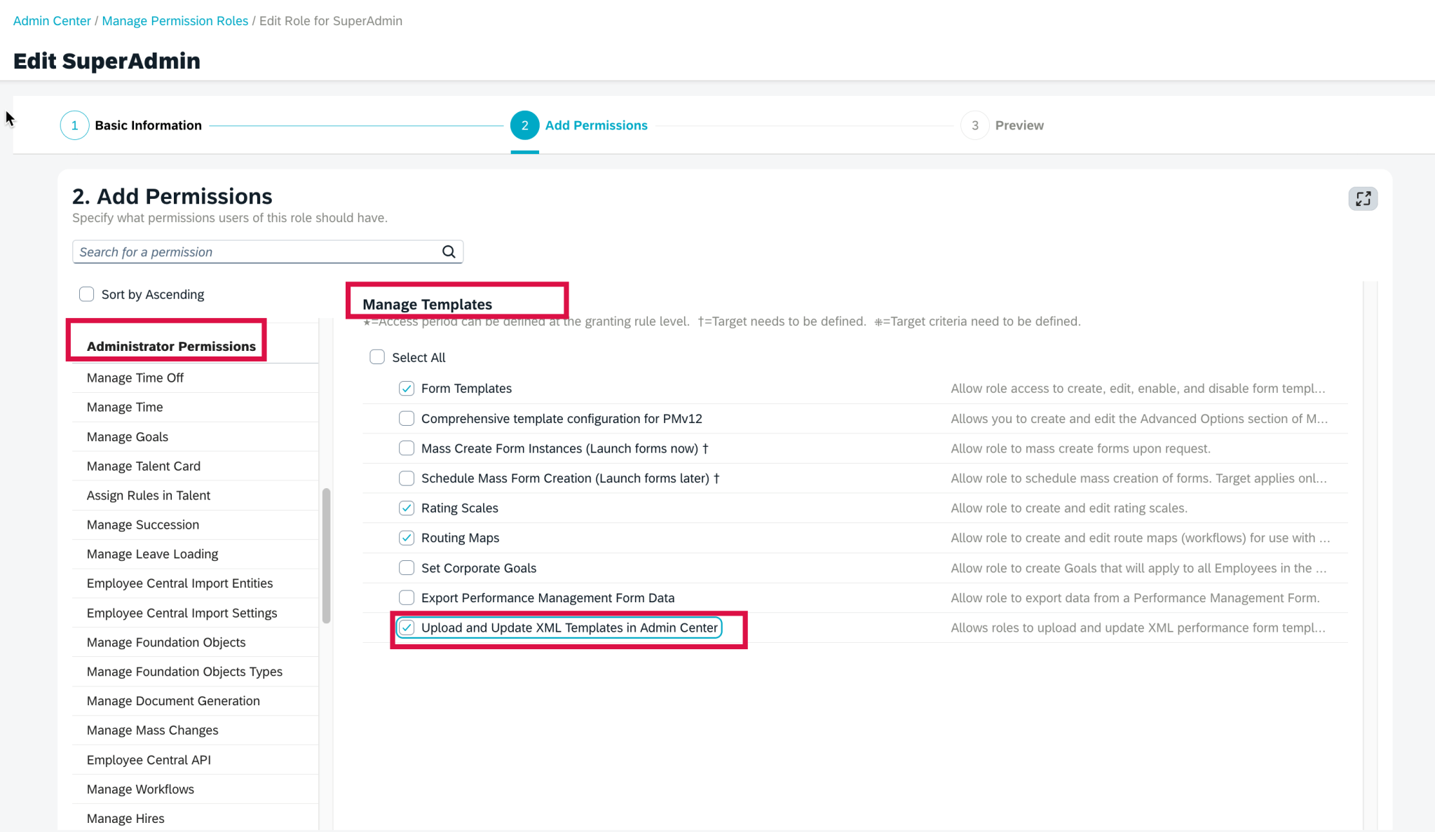Open the Employee Central API section
Screen dimensions: 1435x832
(x=148, y=759)
